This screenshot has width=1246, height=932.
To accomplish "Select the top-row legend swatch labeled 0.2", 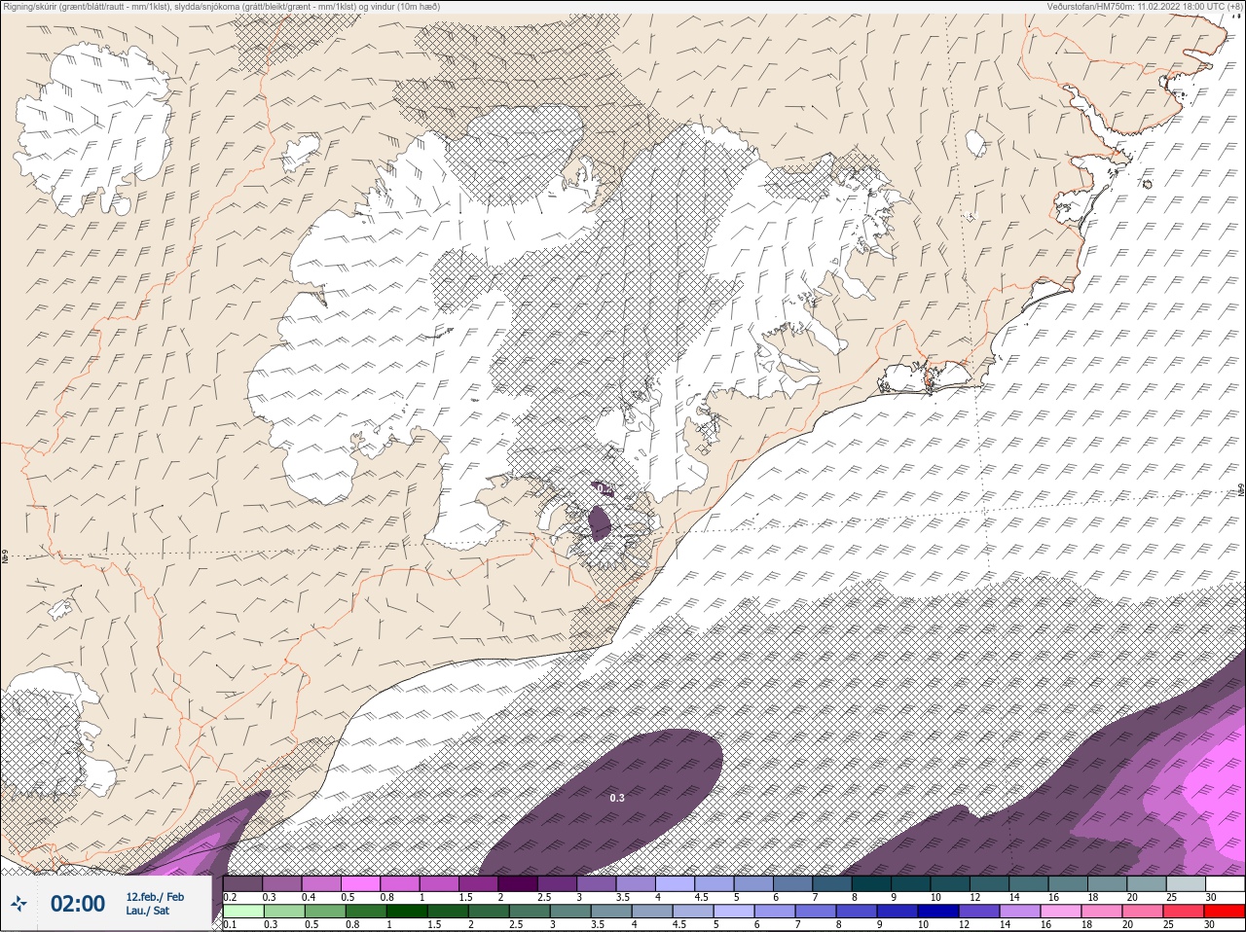I will click(x=242, y=883).
